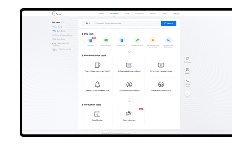Click the Map T Drive icon
The width and height of the screenshot is (232, 145).
122,40
